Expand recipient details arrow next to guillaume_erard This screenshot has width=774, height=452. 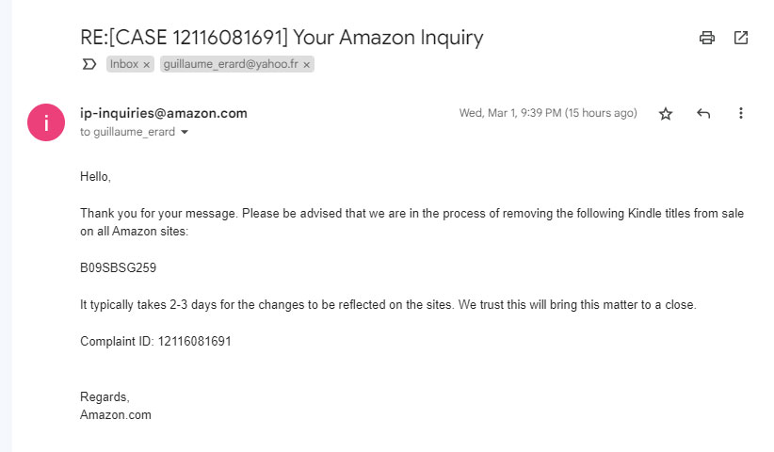pos(185,133)
